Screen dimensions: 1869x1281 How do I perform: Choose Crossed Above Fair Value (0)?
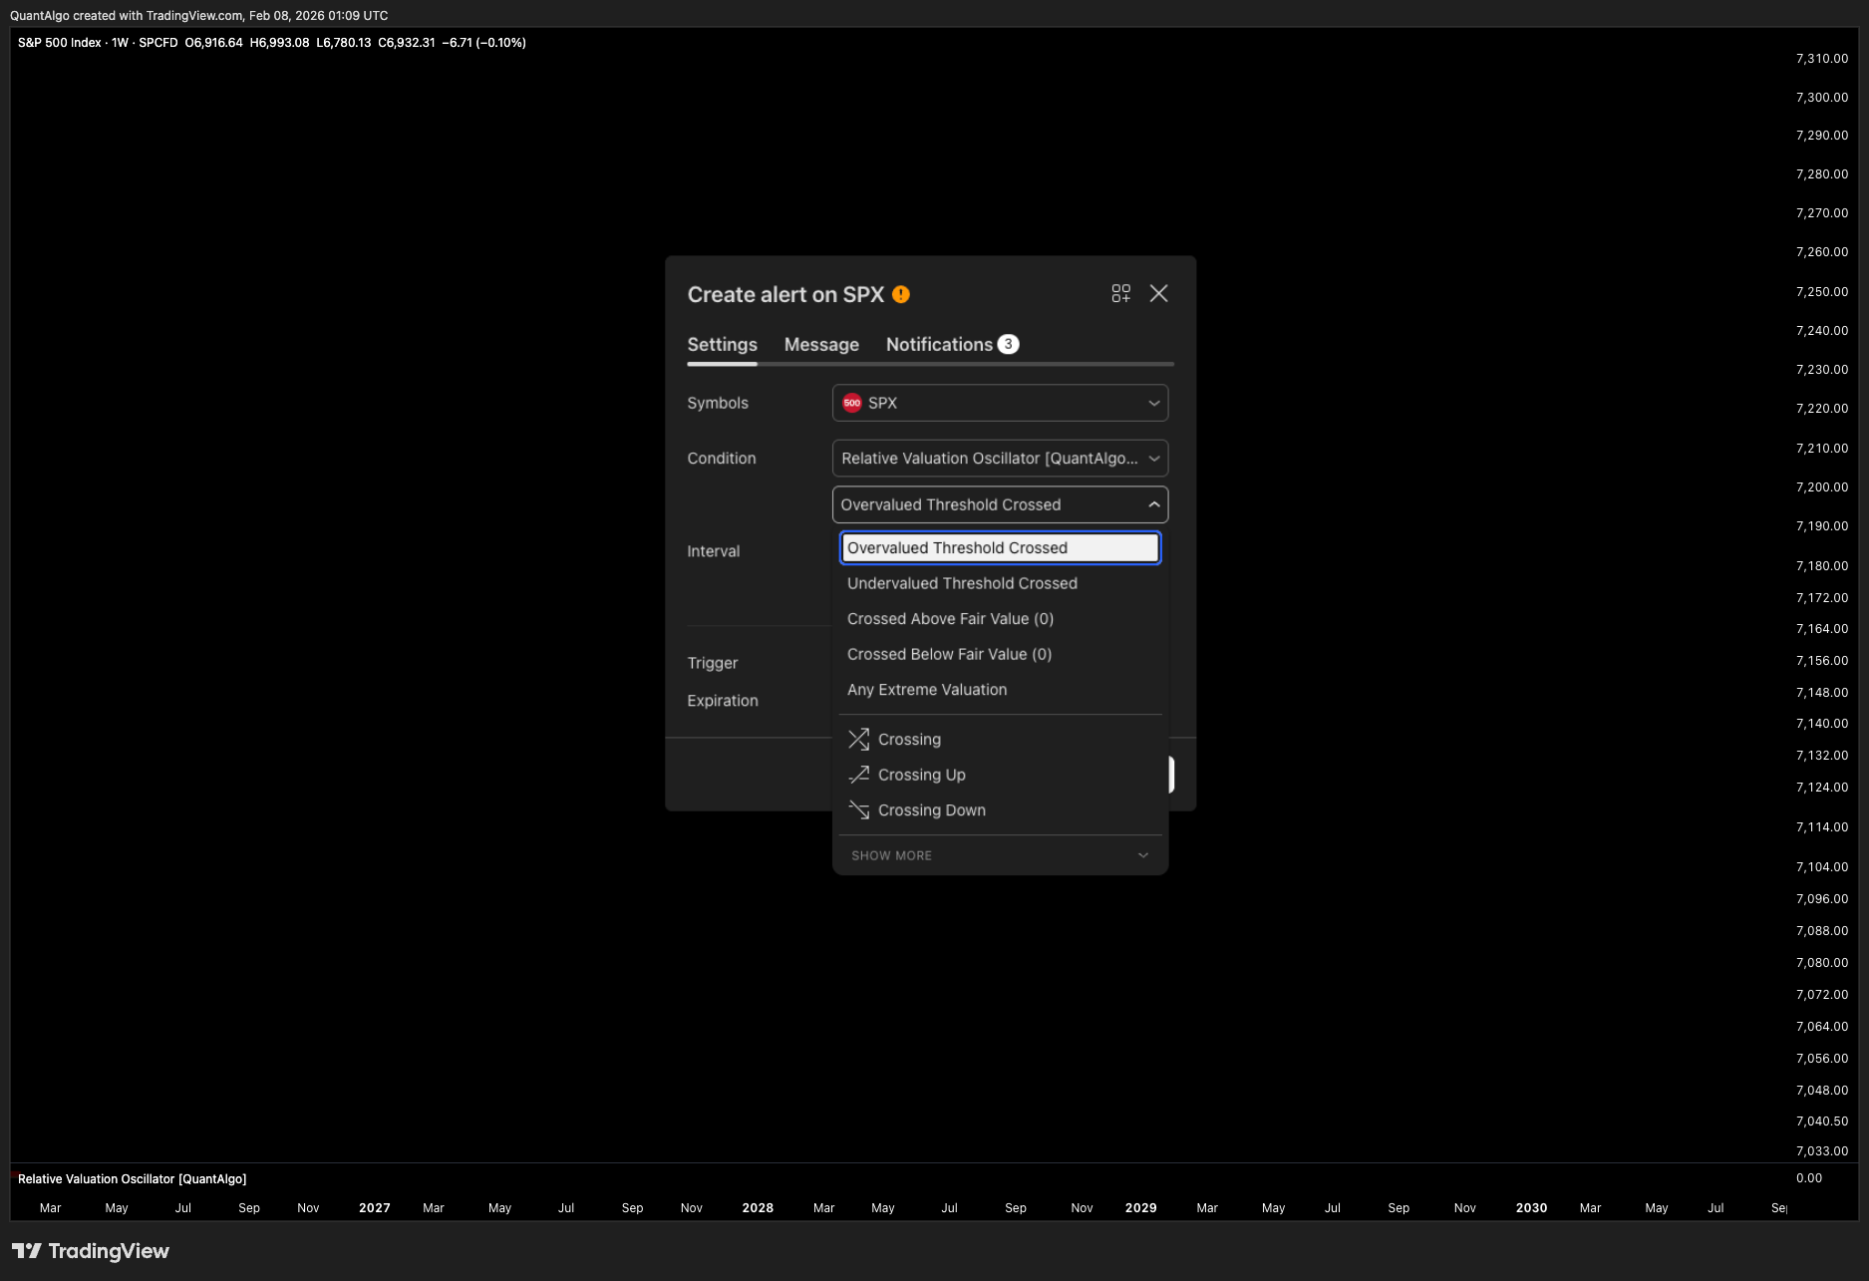click(1000, 619)
